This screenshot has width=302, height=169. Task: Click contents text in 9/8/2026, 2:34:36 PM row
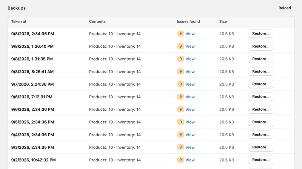click(x=115, y=34)
